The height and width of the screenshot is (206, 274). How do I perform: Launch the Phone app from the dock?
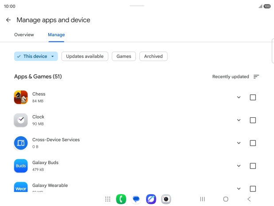coord(121,199)
